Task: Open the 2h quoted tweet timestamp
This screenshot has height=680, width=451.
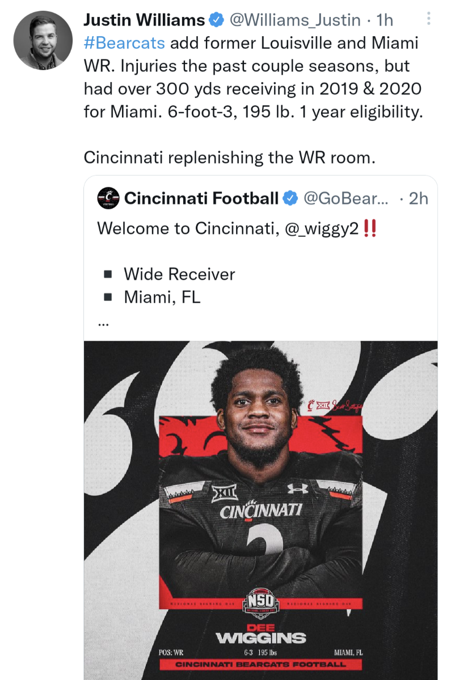Action: pos(419,198)
